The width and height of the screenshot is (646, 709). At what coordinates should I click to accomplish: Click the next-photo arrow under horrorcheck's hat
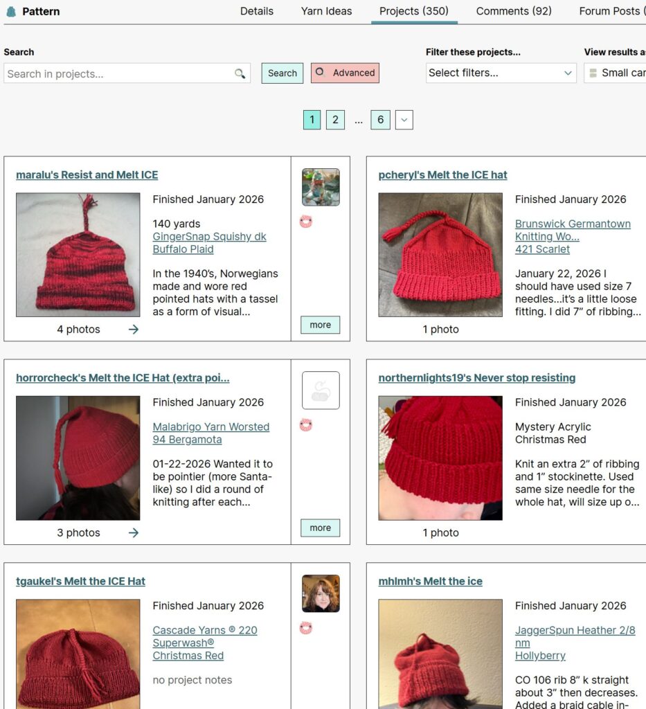(x=134, y=532)
